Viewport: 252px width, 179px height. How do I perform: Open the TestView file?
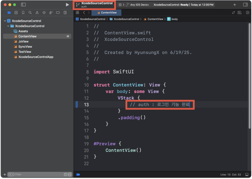(22, 52)
